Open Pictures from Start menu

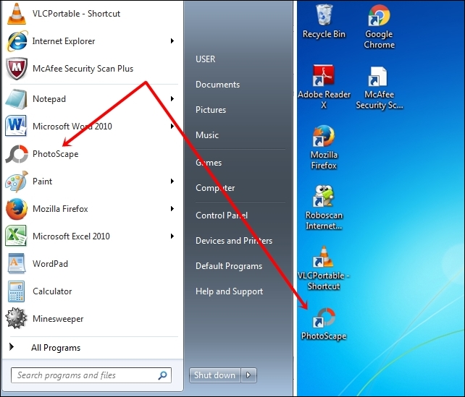[x=211, y=110]
